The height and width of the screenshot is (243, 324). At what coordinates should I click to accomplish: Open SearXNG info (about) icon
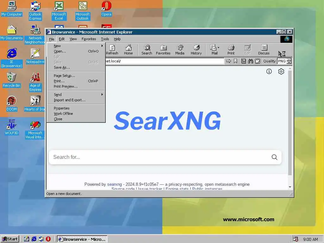coord(269,72)
